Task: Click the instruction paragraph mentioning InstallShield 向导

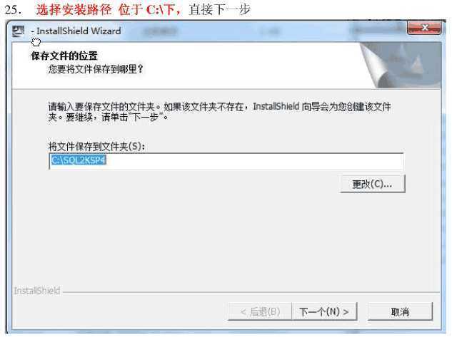Action: (x=220, y=112)
